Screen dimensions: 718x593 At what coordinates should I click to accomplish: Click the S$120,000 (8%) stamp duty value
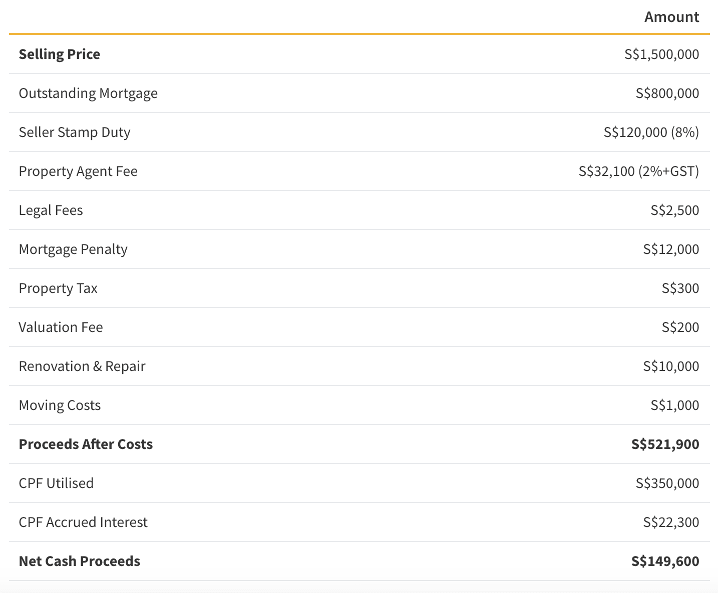coord(651,132)
